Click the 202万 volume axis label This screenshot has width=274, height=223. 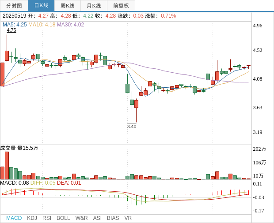pos(259,149)
